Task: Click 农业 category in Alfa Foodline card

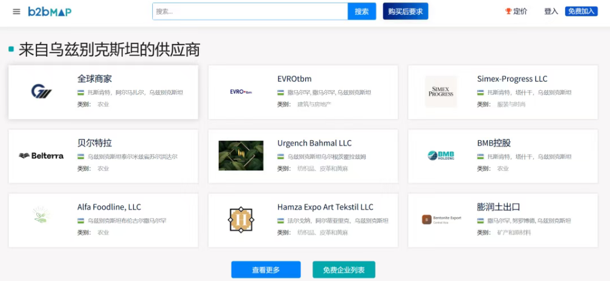Action: pyautogui.click(x=103, y=233)
